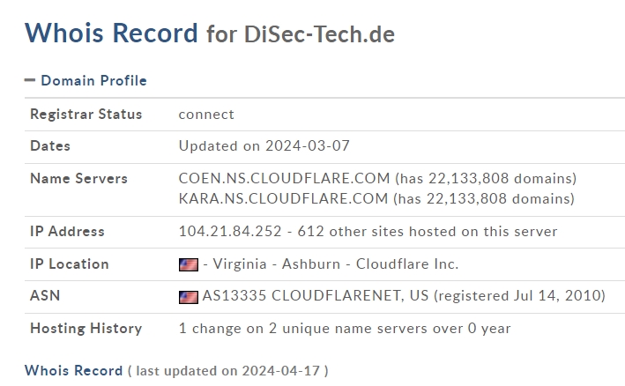Click the last updated on 2024-04-17 text
The image size is (625, 386).
pyautogui.click(x=228, y=371)
